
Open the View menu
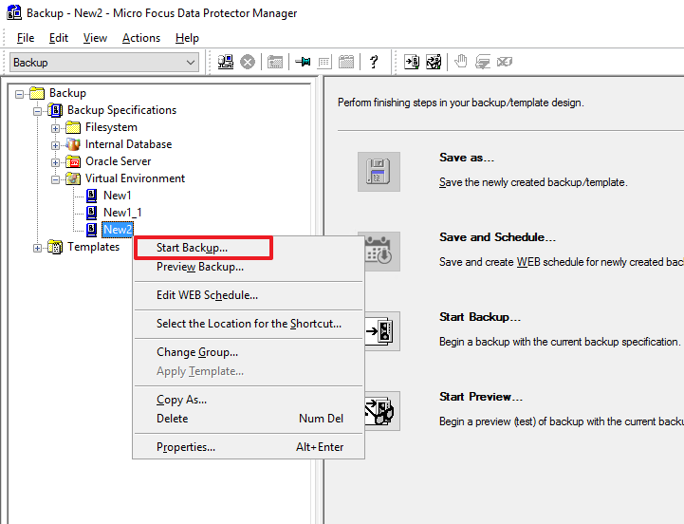[x=95, y=38]
